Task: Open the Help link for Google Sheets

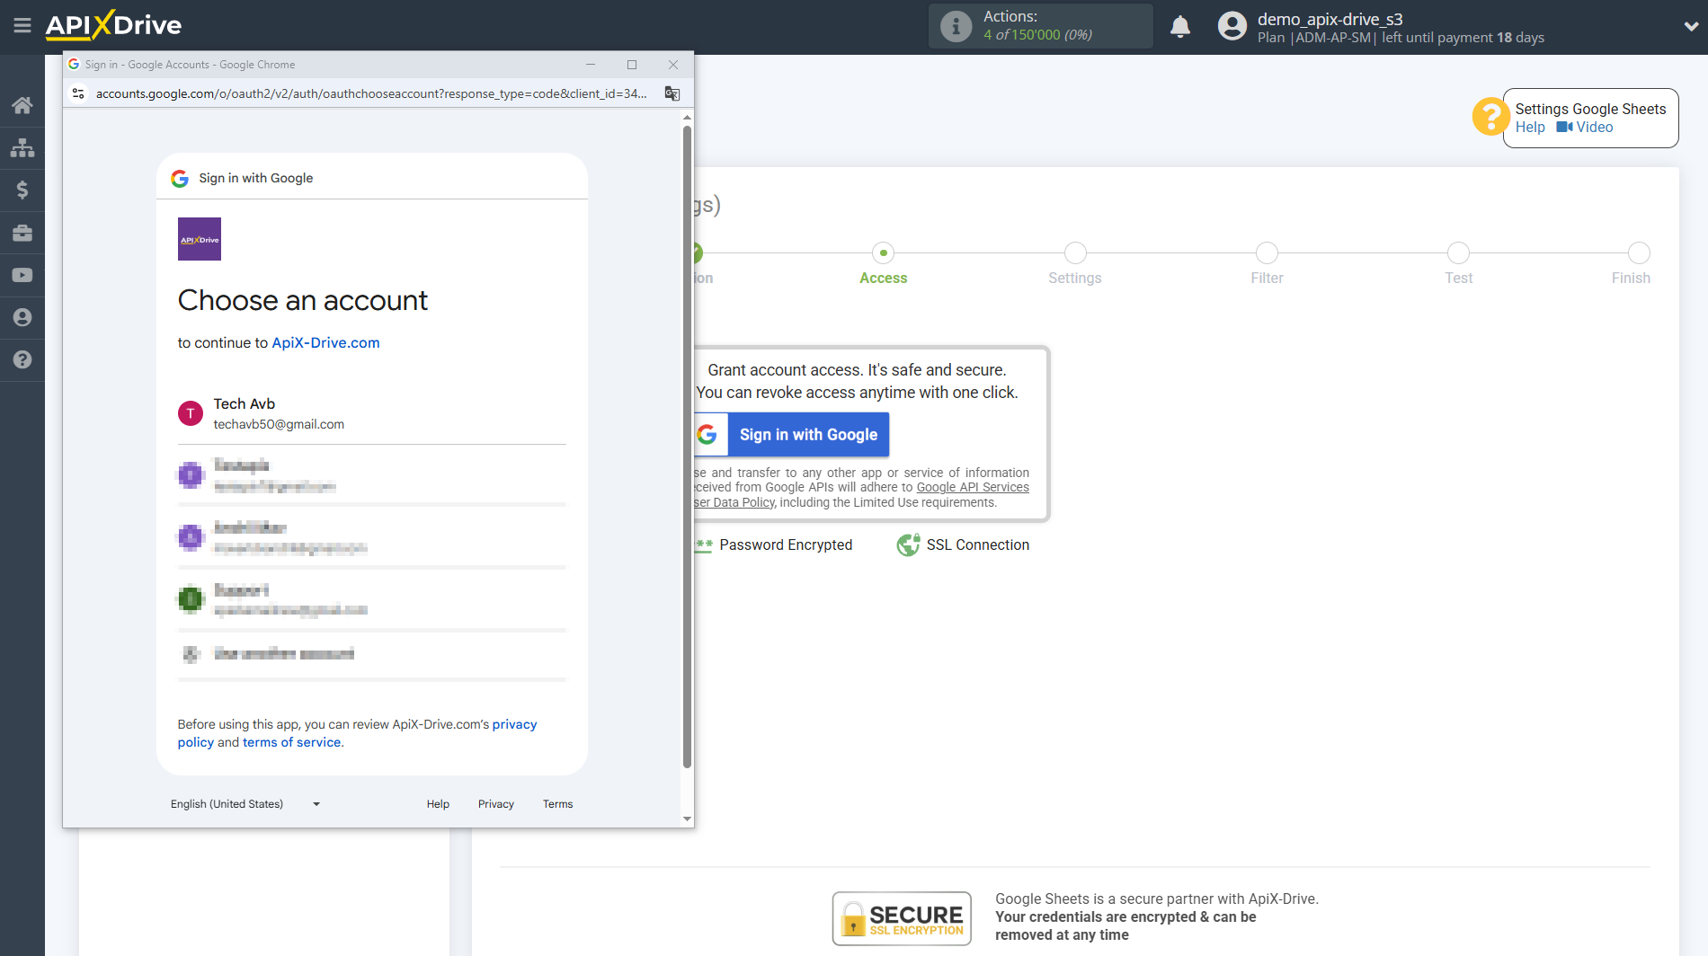Action: point(1530,128)
